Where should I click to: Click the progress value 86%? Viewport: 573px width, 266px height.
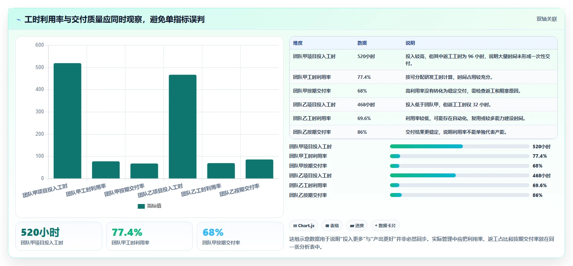click(537, 195)
